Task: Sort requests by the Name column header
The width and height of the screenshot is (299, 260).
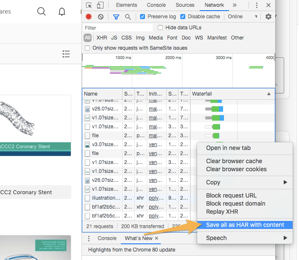Action: point(102,94)
